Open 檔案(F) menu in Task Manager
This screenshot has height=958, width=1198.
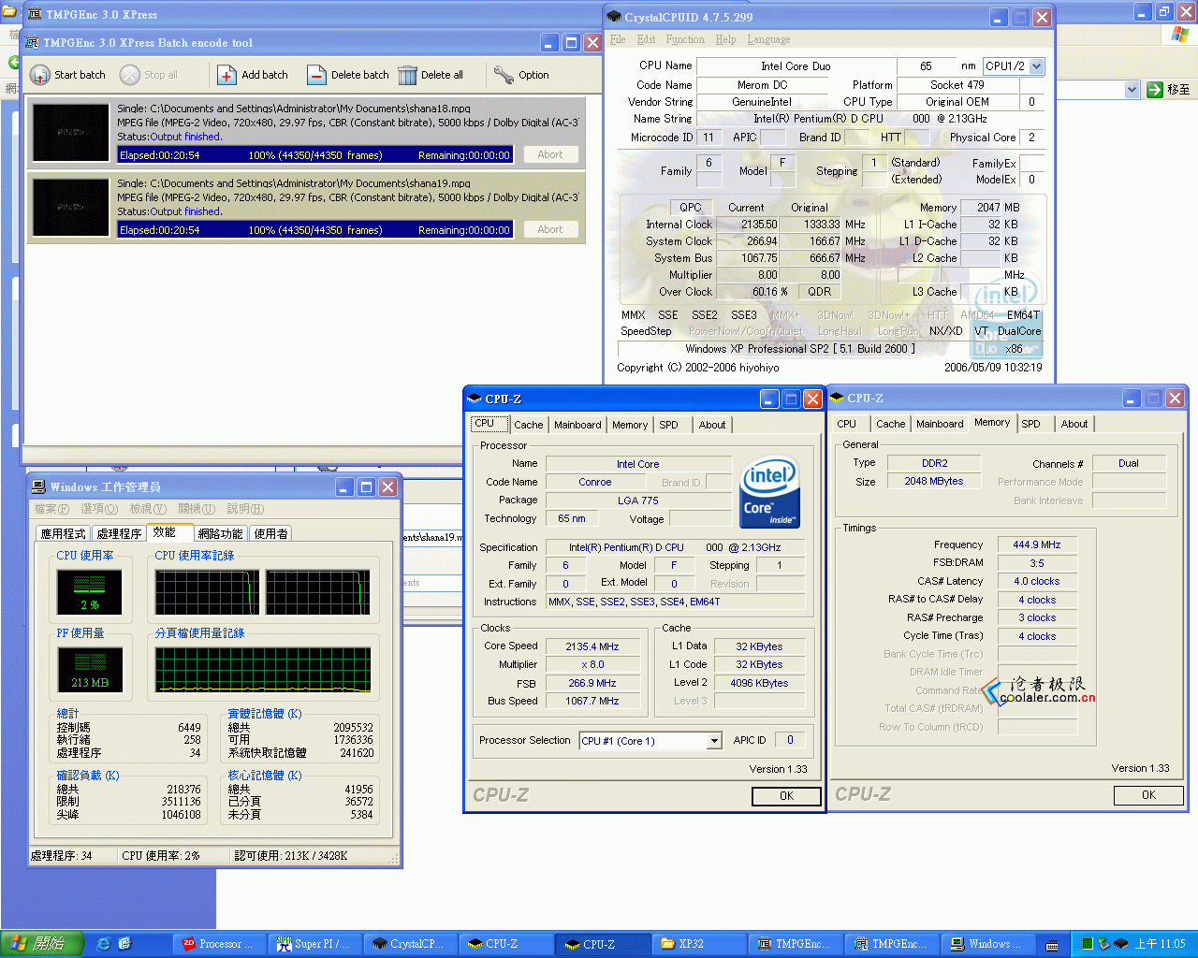(x=51, y=509)
